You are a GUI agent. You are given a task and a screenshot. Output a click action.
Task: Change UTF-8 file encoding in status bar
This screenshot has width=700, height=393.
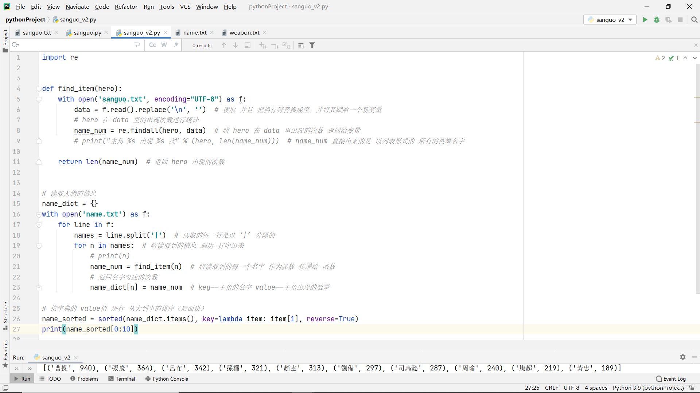pyautogui.click(x=571, y=388)
